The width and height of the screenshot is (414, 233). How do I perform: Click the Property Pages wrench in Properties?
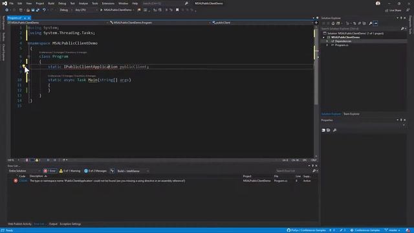coord(334,130)
